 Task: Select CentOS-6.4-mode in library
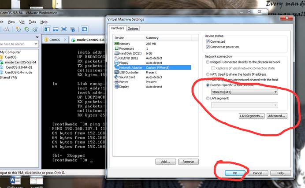(19, 72)
